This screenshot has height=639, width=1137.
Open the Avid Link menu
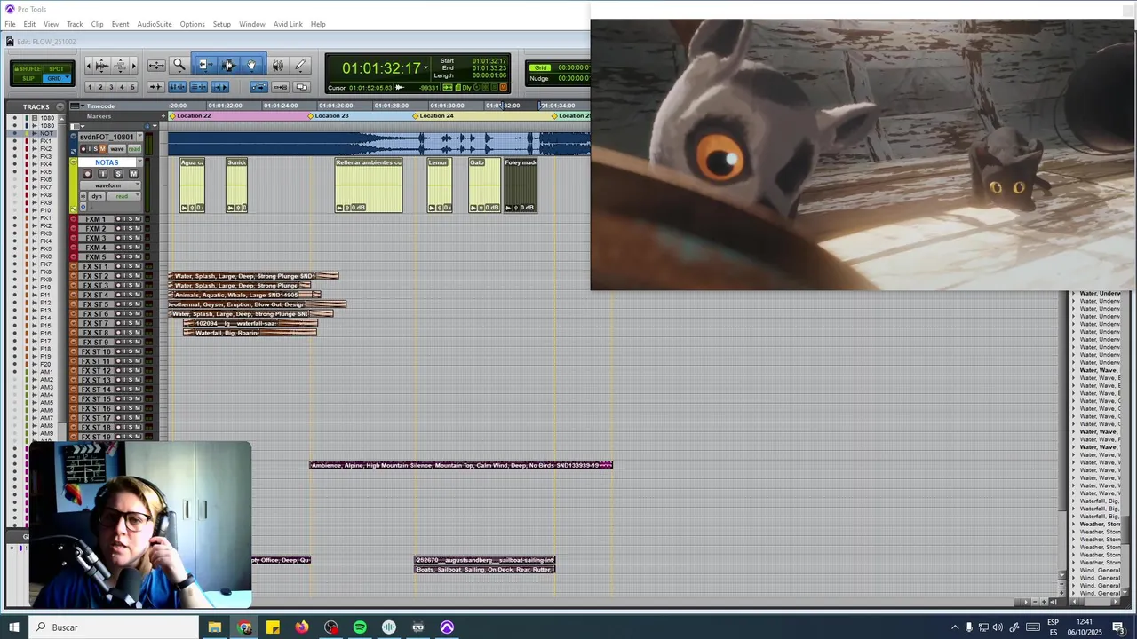click(288, 24)
